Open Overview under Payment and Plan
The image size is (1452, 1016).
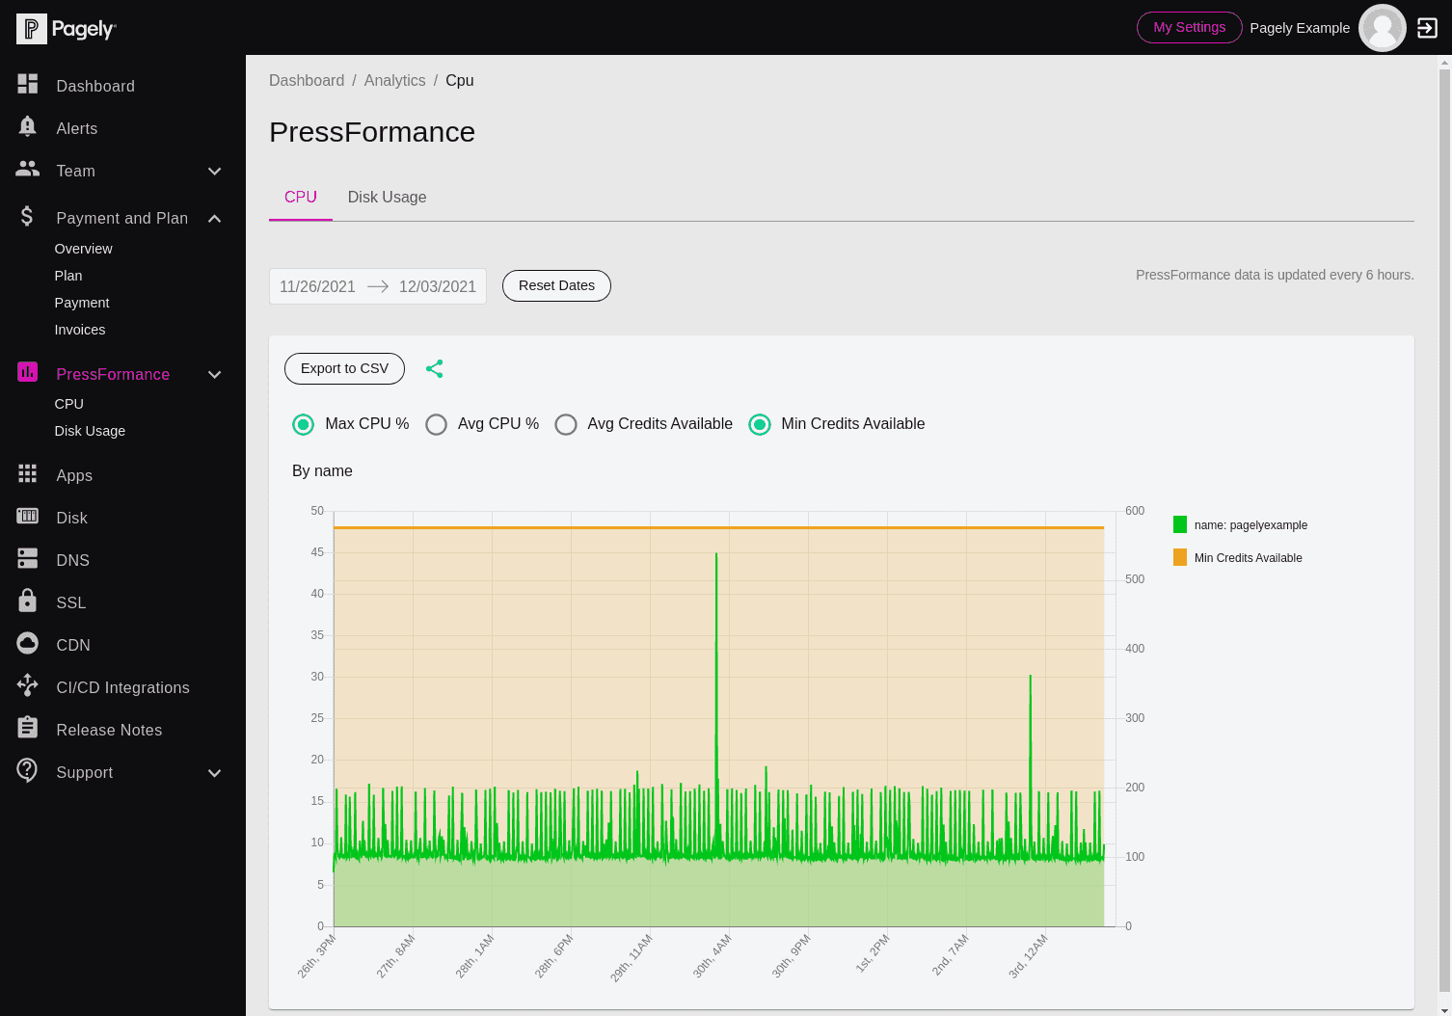coord(84,249)
